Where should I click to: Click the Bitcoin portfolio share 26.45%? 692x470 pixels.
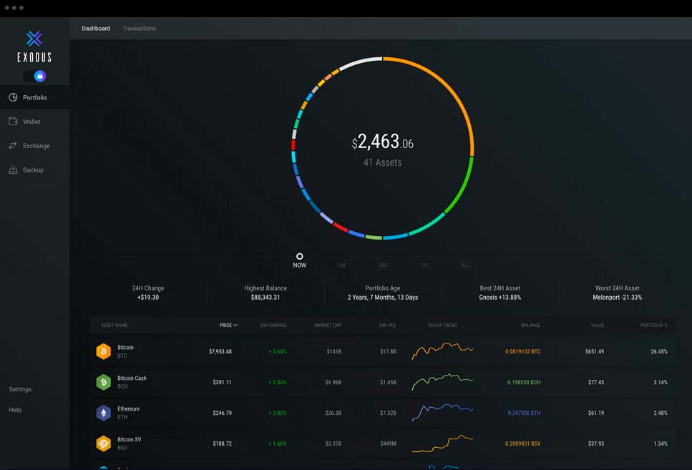pyautogui.click(x=659, y=352)
